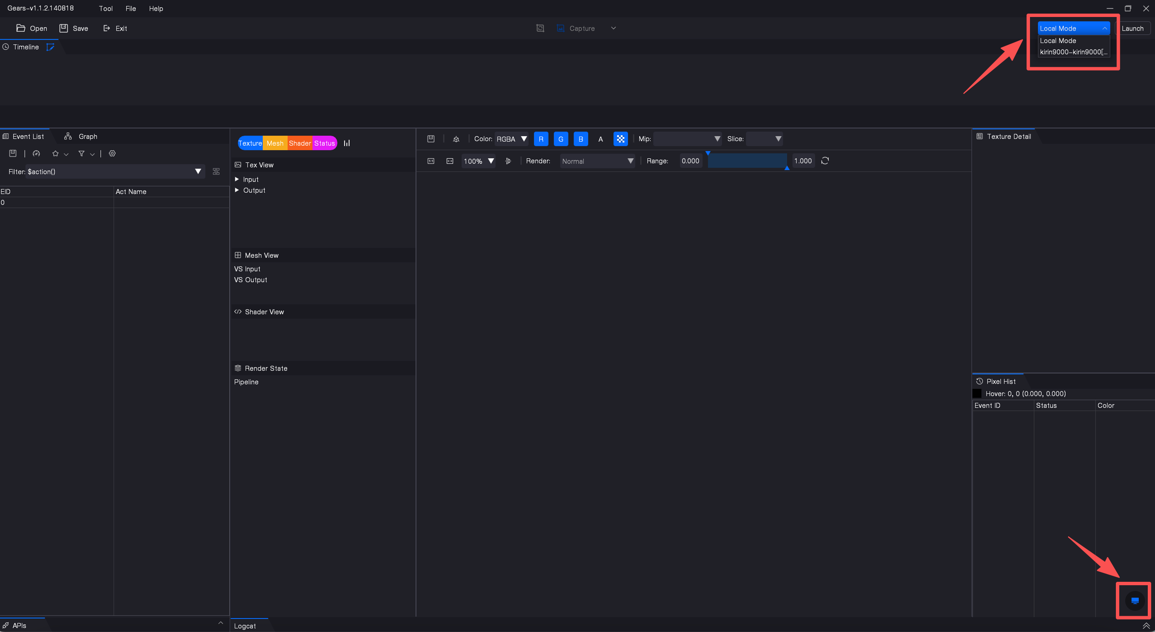Open the File menu
This screenshot has width=1155, height=632.
click(131, 9)
